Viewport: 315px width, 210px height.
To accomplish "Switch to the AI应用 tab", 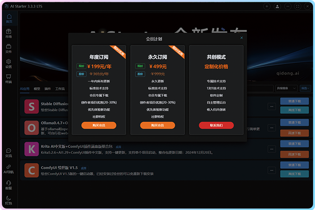I will click(x=25, y=89).
